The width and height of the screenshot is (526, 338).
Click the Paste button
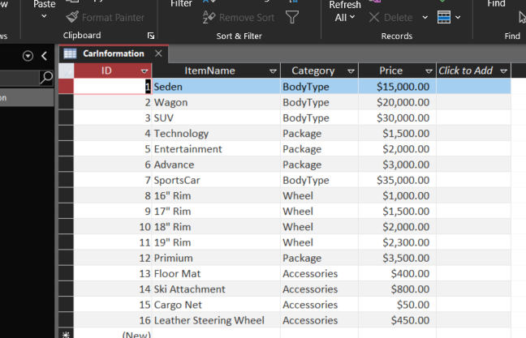pyautogui.click(x=44, y=4)
